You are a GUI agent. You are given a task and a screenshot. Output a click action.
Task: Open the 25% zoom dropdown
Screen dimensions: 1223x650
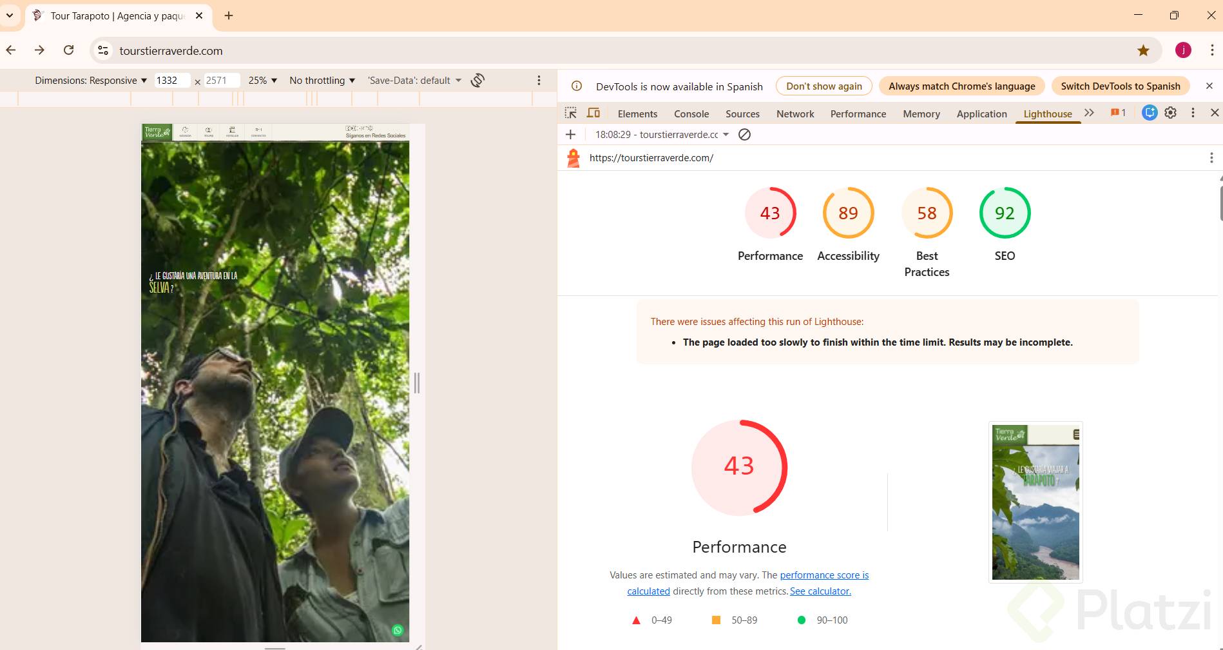click(x=263, y=81)
